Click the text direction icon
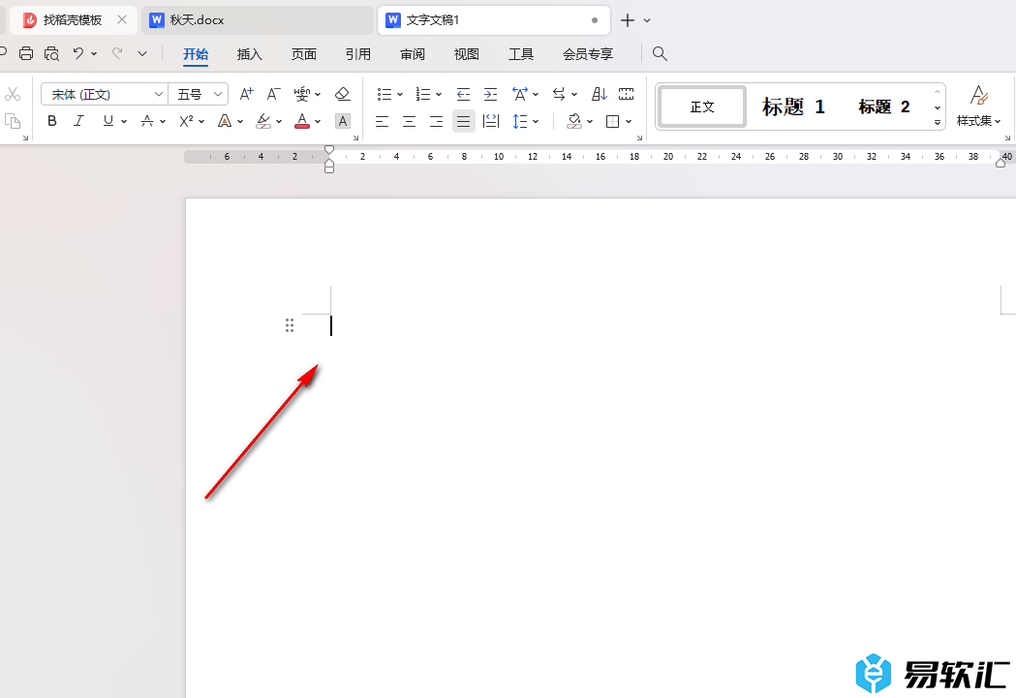Viewport: 1016px width, 698px height. (x=559, y=95)
